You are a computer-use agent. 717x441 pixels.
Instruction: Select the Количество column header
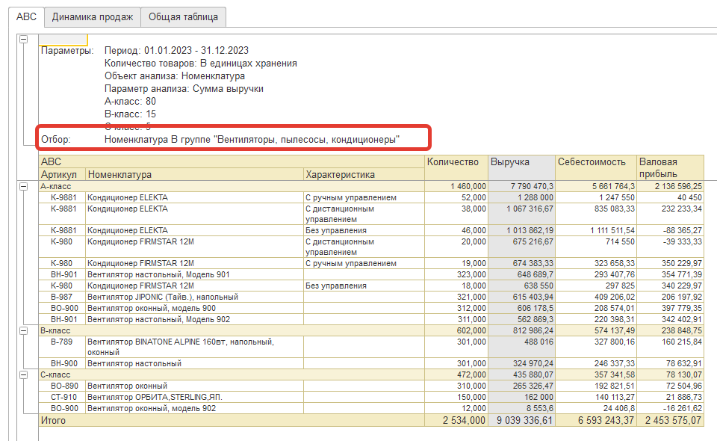point(456,167)
